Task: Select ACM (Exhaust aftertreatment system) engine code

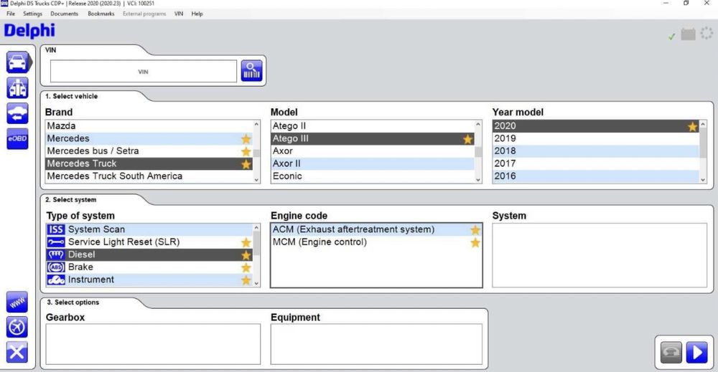Action: [376, 229]
